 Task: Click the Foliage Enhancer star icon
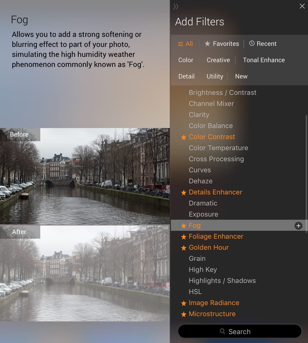pos(184,237)
